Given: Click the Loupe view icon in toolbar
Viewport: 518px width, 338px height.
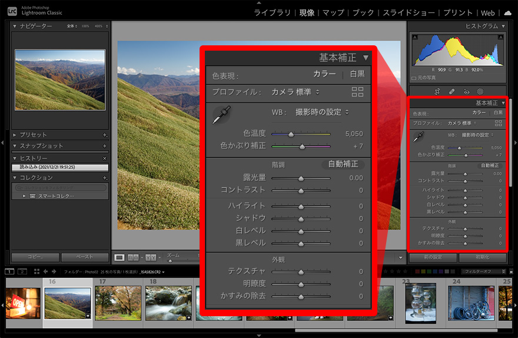Looking at the screenshot, I should pos(119,257).
